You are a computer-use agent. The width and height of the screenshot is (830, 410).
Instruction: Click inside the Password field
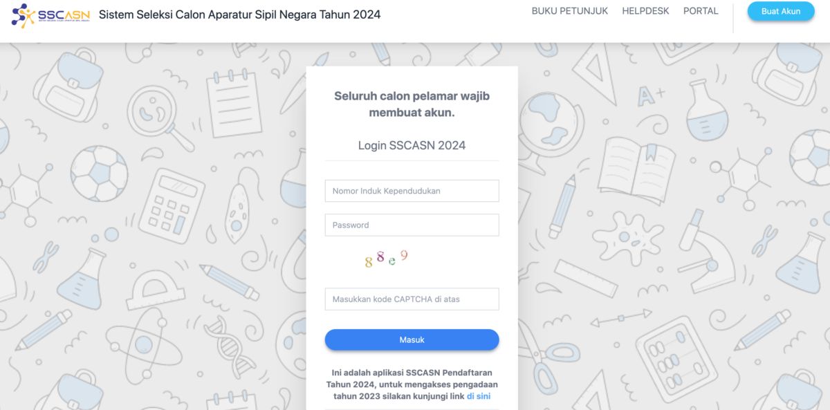(x=412, y=225)
